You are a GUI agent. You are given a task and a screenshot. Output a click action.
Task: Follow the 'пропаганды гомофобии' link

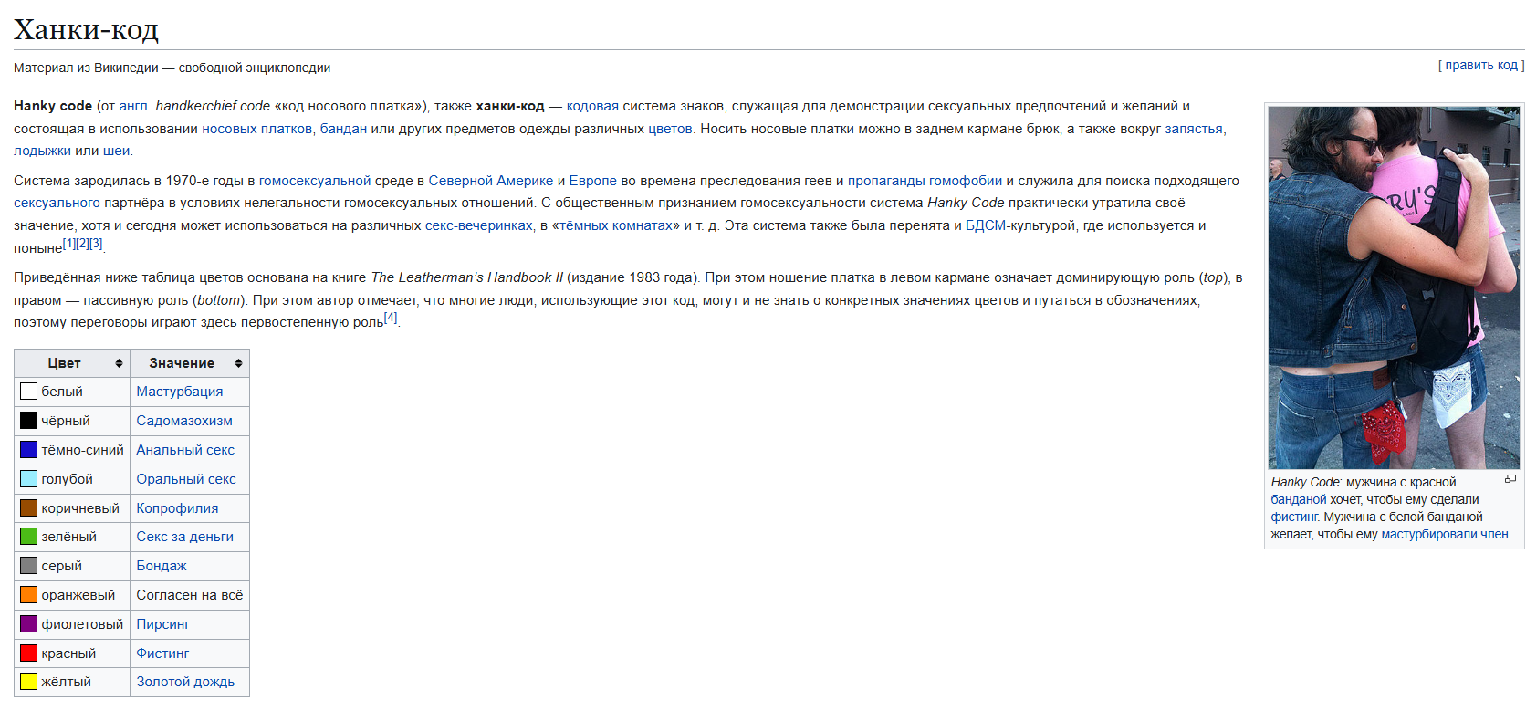(x=925, y=181)
